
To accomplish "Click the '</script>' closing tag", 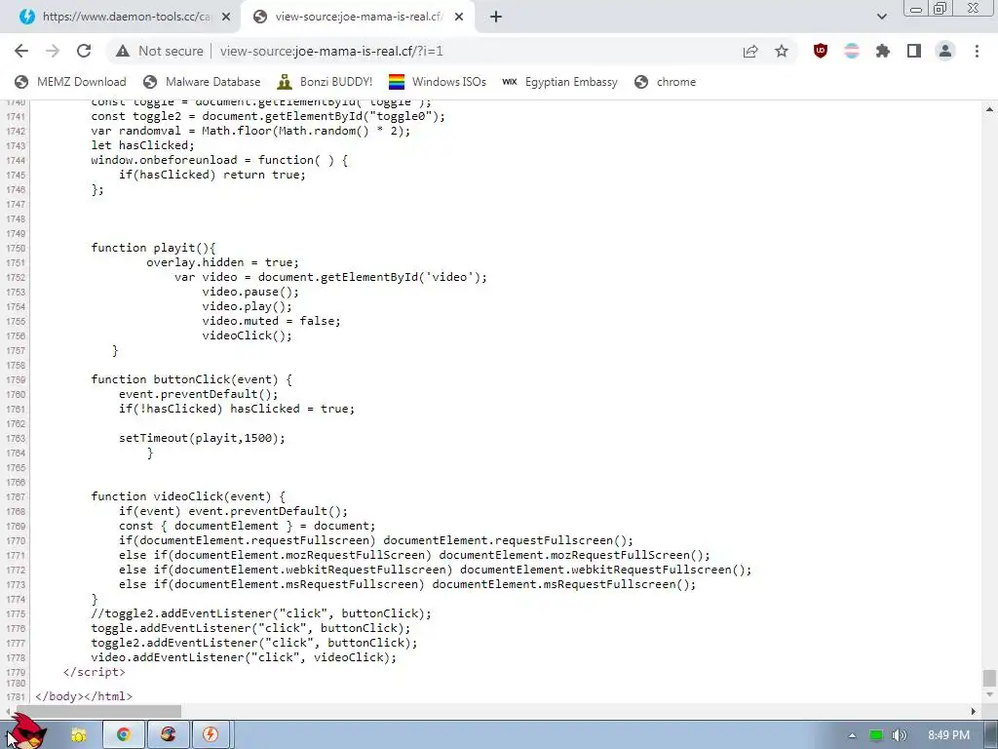I will [x=95, y=673].
